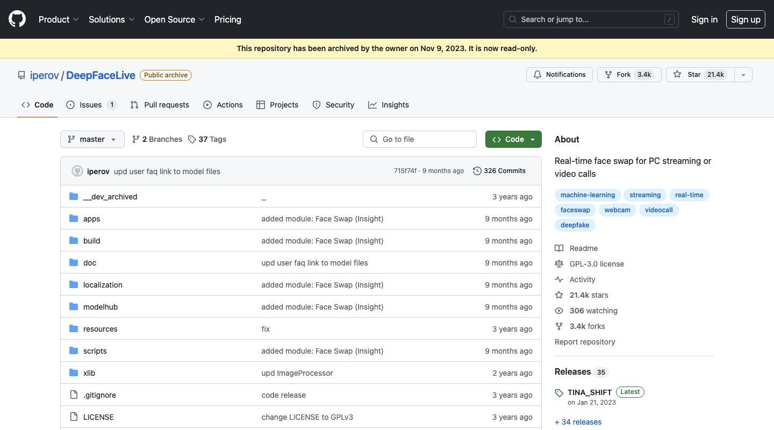Open the LICENSE file
The image size is (774, 430).
pos(98,417)
